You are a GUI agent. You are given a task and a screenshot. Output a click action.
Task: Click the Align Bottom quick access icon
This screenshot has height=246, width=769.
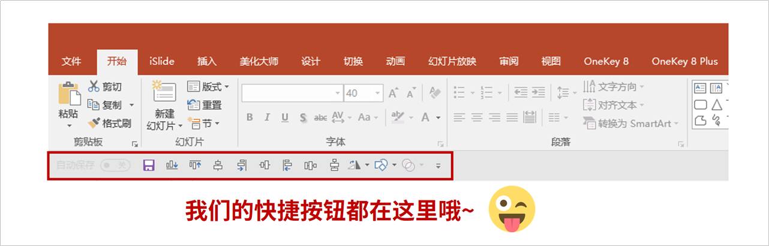pos(172,165)
